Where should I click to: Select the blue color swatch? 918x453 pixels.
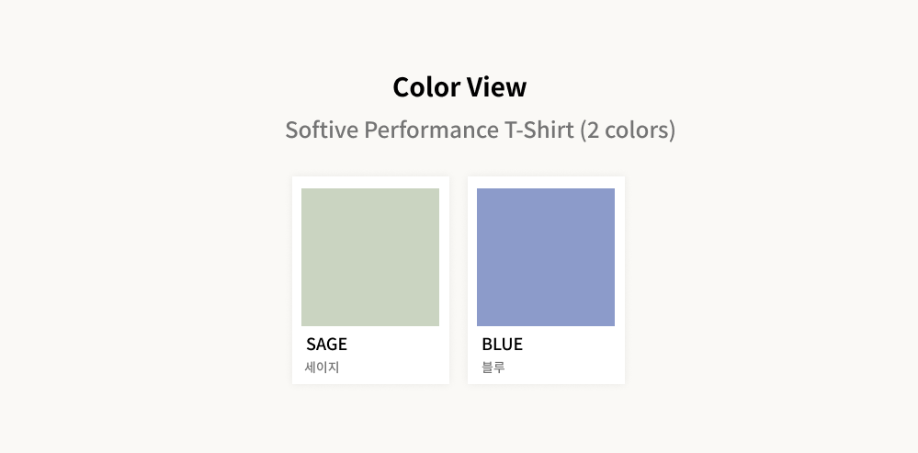pyautogui.click(x=546, y=257)
